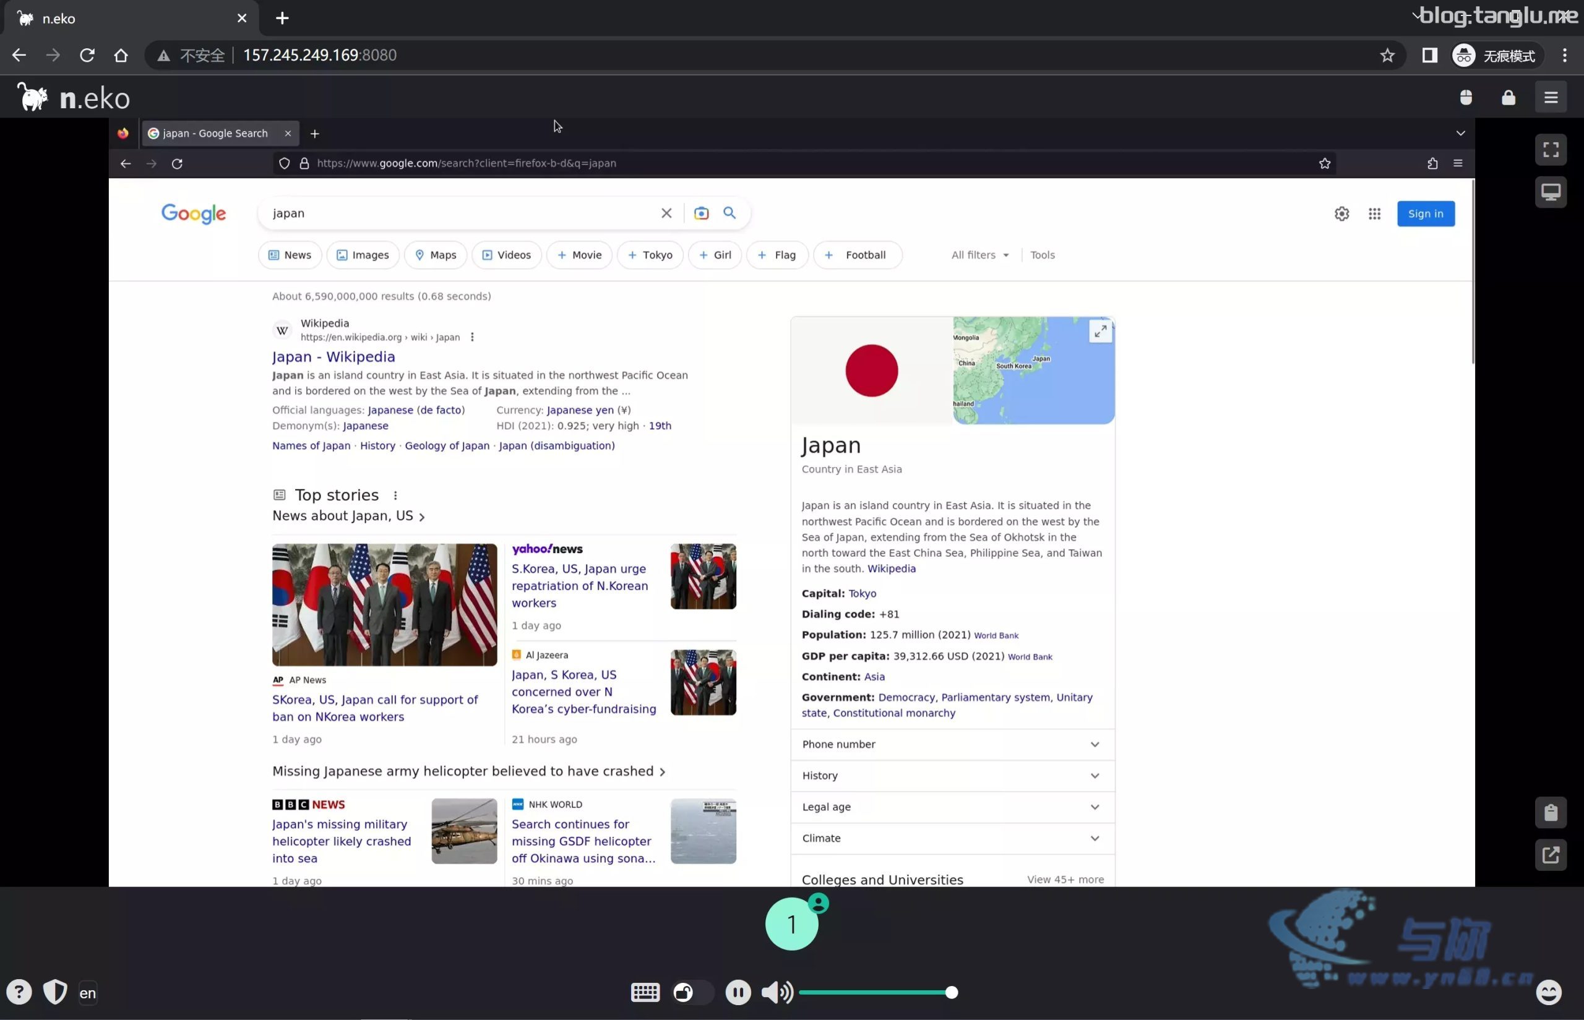The image size is (1584, 1020).
Task: Mute the volume speaker icon
Action: pos(777,992)
